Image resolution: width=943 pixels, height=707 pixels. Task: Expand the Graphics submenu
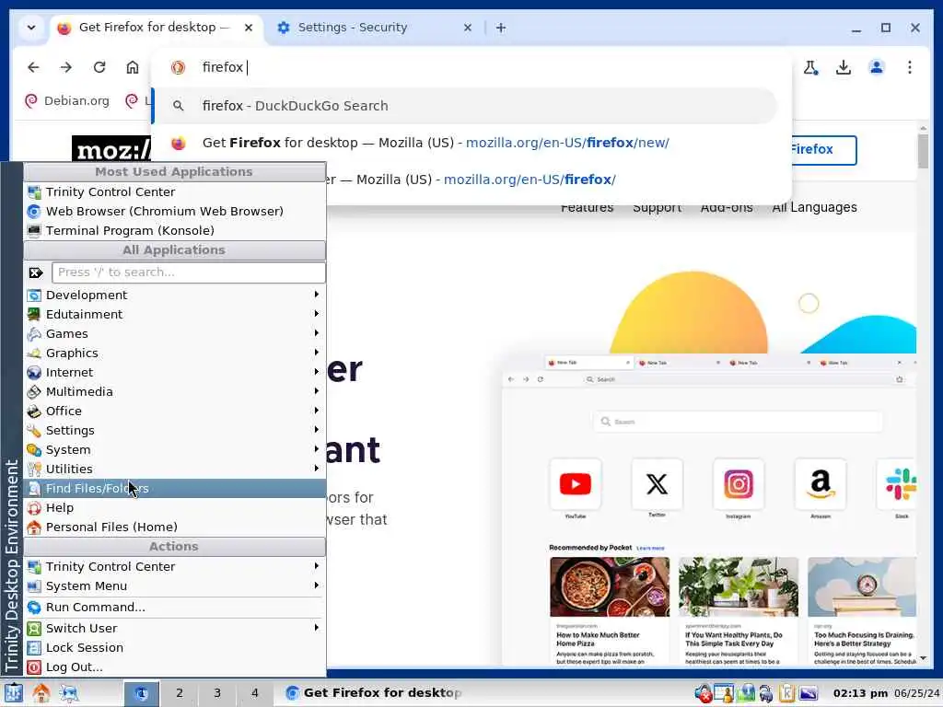(x=175, y=353)
